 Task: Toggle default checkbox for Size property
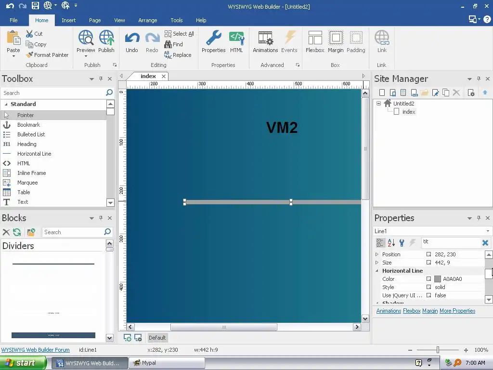[x=428, y=263]
